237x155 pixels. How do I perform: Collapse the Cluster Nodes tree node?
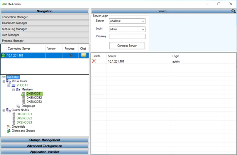4,111
